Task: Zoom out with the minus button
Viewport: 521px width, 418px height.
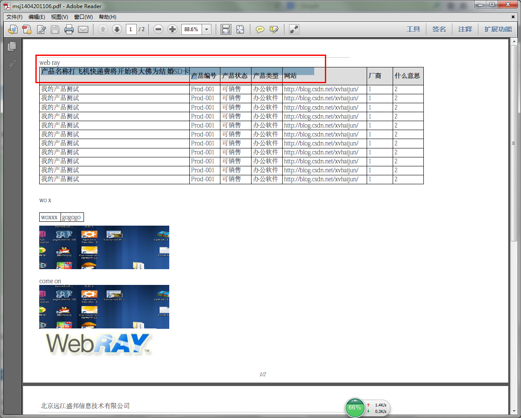Action: [158, 29]
